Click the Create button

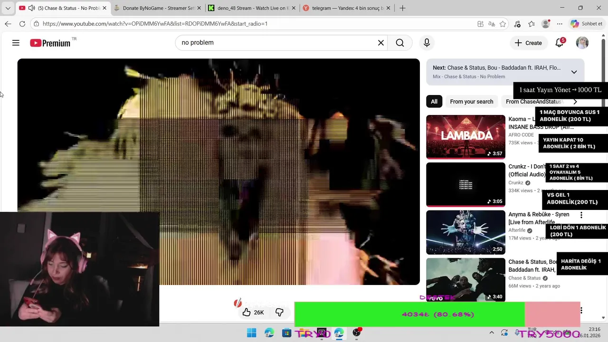pyautogui.click(x=528, y=43)
